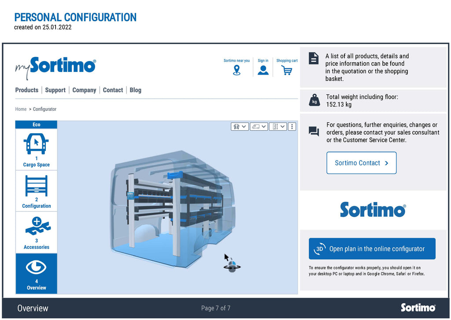Click the Sign in person icon
This screenshot has width=451, height=320.
pos(263,70)
